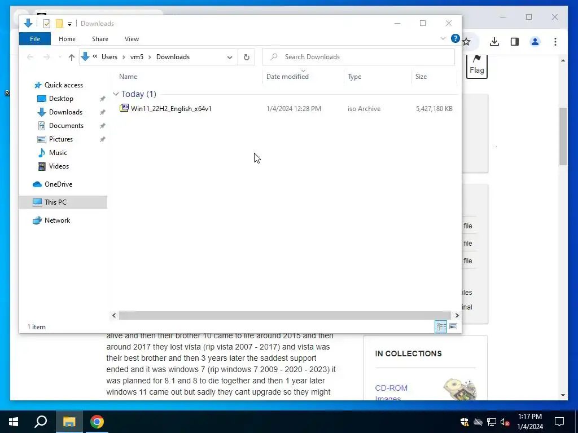Click Downloads in the address breadcrumb
Screen dimensions: 578x433
click(x=173, y=57)
